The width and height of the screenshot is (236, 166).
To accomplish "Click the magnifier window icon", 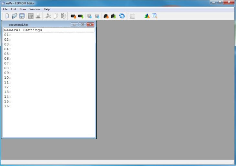I will point(155,16).
